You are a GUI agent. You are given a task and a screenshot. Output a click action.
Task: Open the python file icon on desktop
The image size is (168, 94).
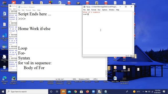pyautogui.click(x=4, y=26)
